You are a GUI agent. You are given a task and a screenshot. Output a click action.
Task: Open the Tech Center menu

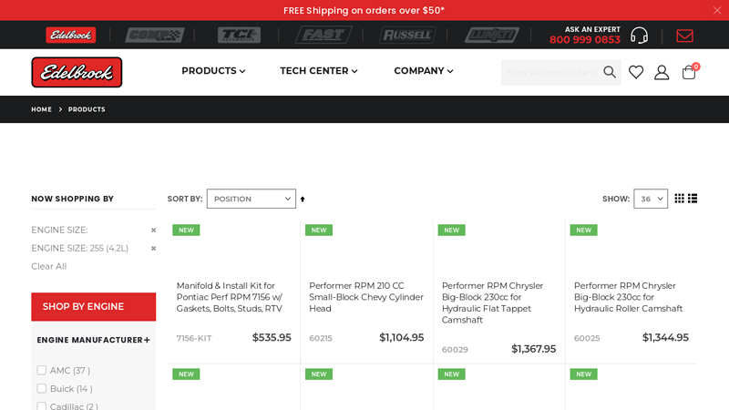point(318,71)
